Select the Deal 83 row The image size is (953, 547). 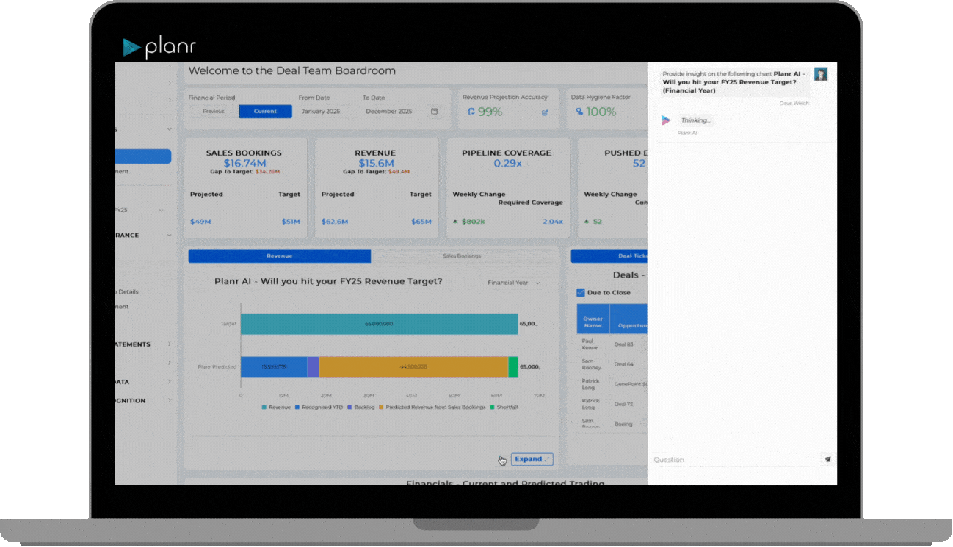[x=612, y=344]
